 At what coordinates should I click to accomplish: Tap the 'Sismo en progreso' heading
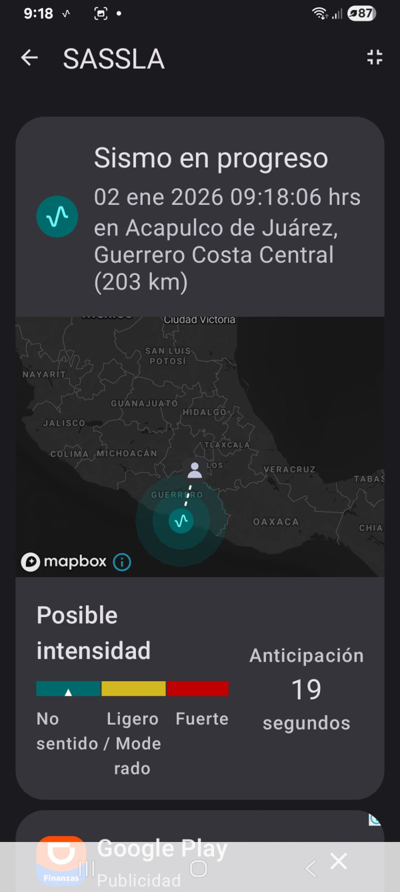[x=211, y=159]
